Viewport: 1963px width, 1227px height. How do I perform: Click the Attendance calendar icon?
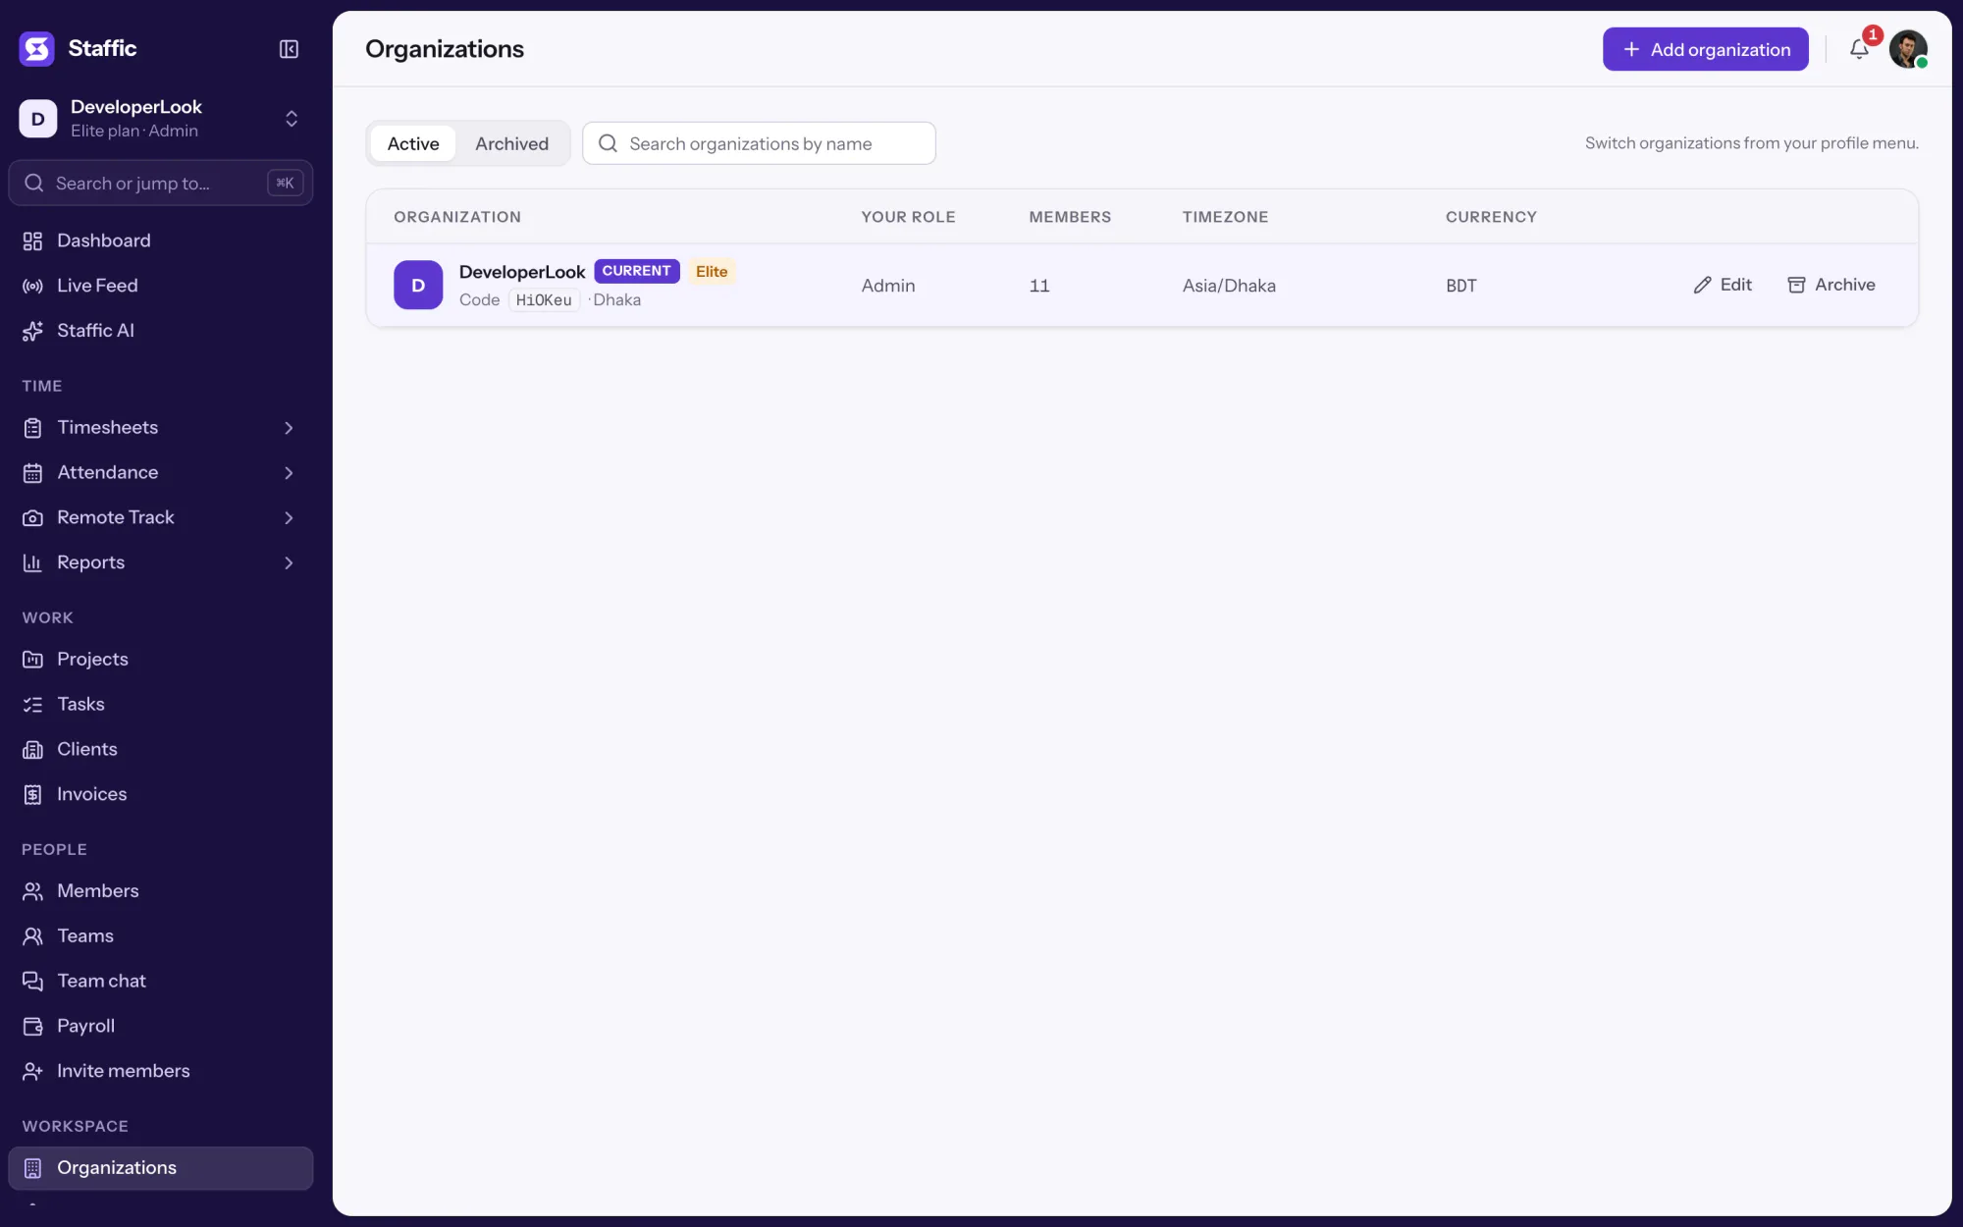pos(32,473)
